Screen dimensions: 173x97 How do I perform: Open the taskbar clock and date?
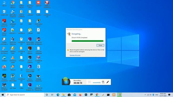(x=163, y=95)
